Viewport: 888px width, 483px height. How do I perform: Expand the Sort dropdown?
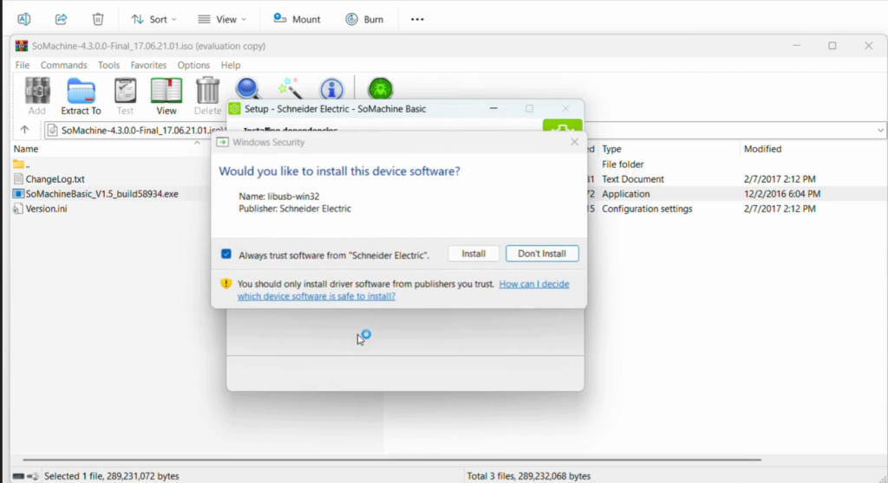(153, 19)
